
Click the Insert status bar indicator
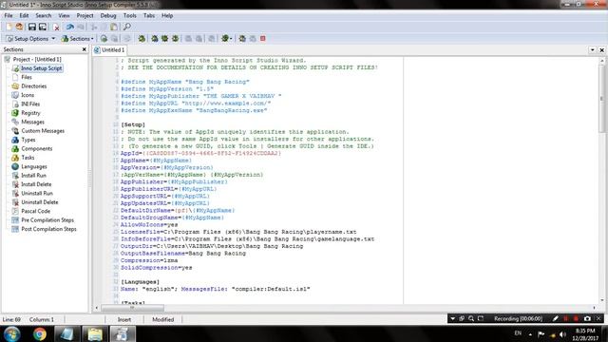(x=124, y=319)
